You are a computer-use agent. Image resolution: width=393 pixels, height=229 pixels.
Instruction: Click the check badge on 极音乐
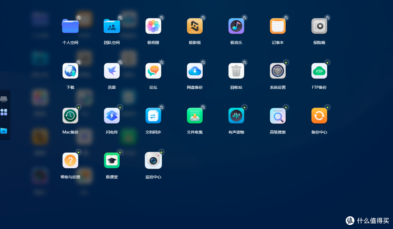pos(245,17)
